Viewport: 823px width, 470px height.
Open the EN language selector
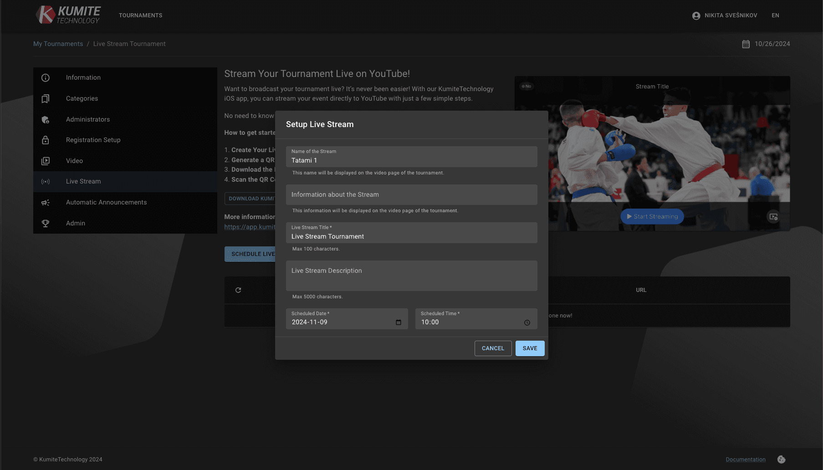[x=775, y=15]
